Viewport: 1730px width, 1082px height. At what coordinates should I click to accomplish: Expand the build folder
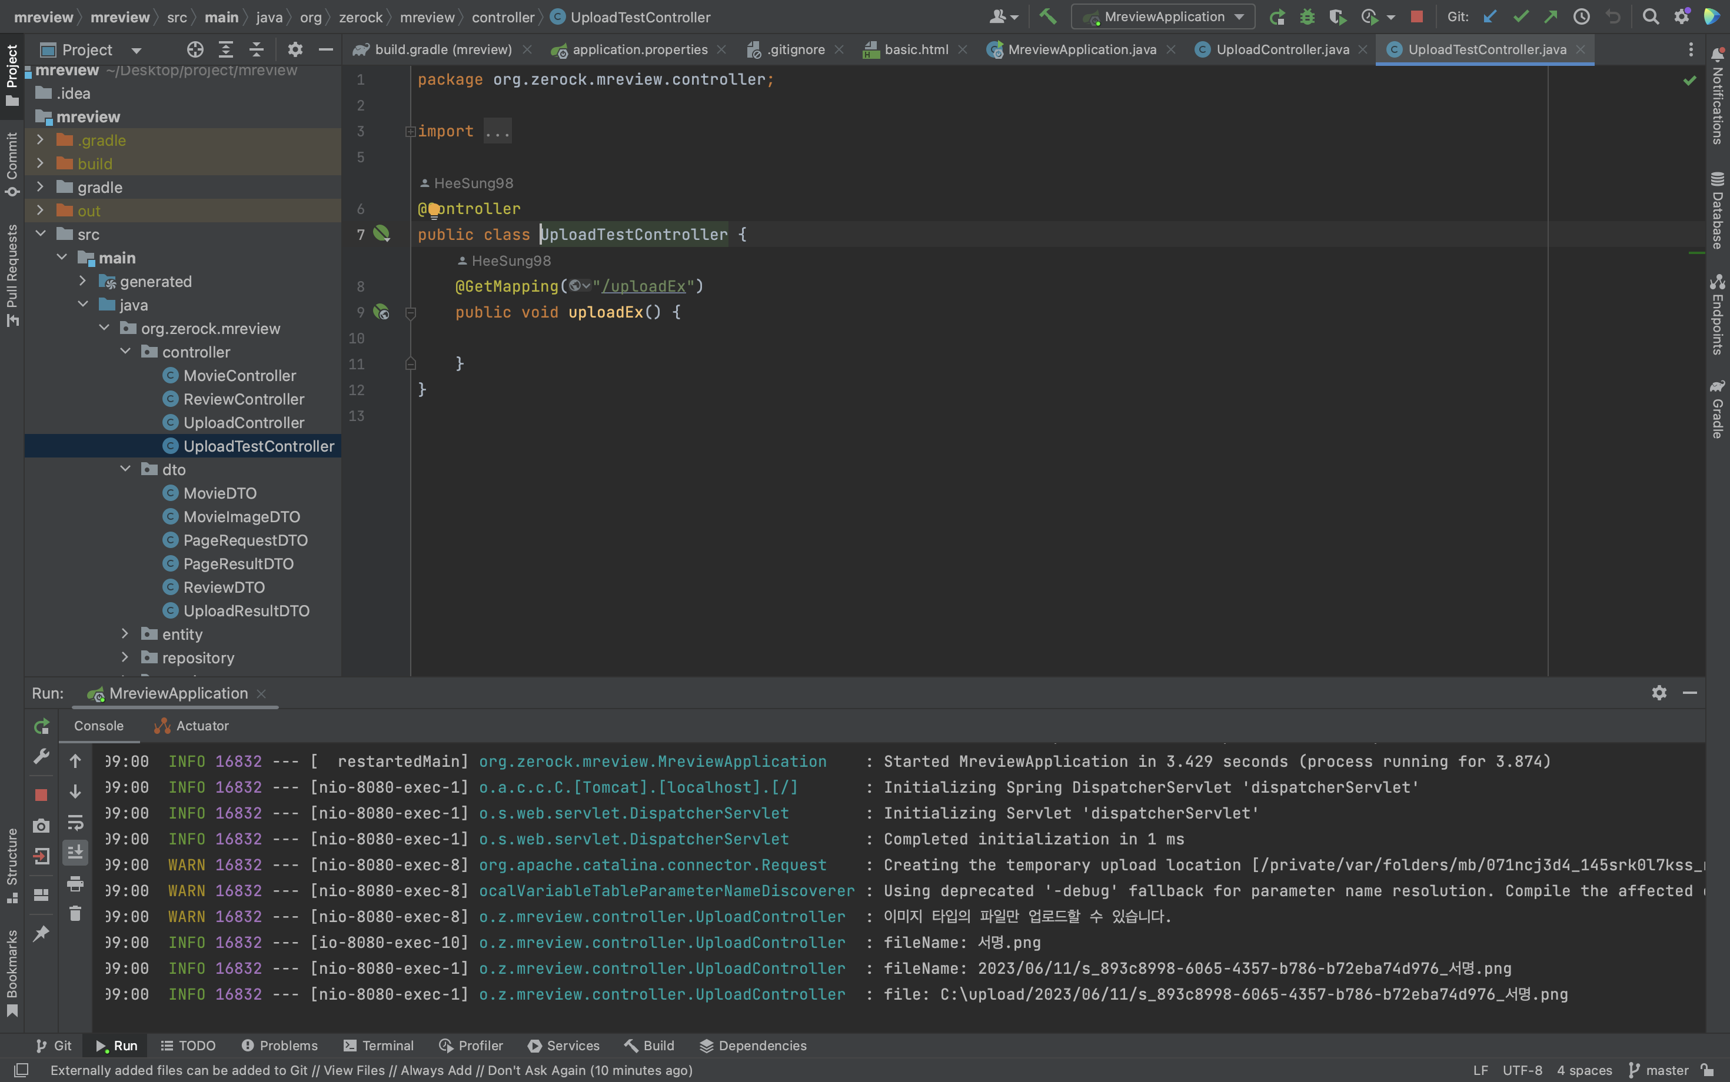(x=40, y=163)
